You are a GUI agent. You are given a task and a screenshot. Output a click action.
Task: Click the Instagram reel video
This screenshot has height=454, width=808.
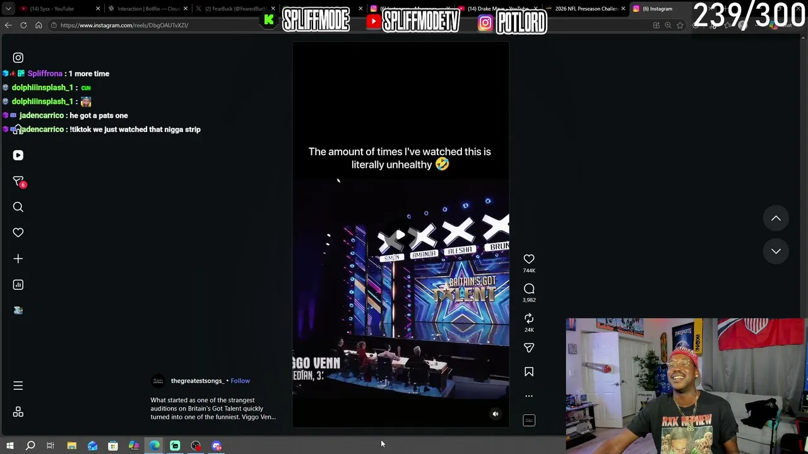(x=400, y=235)
